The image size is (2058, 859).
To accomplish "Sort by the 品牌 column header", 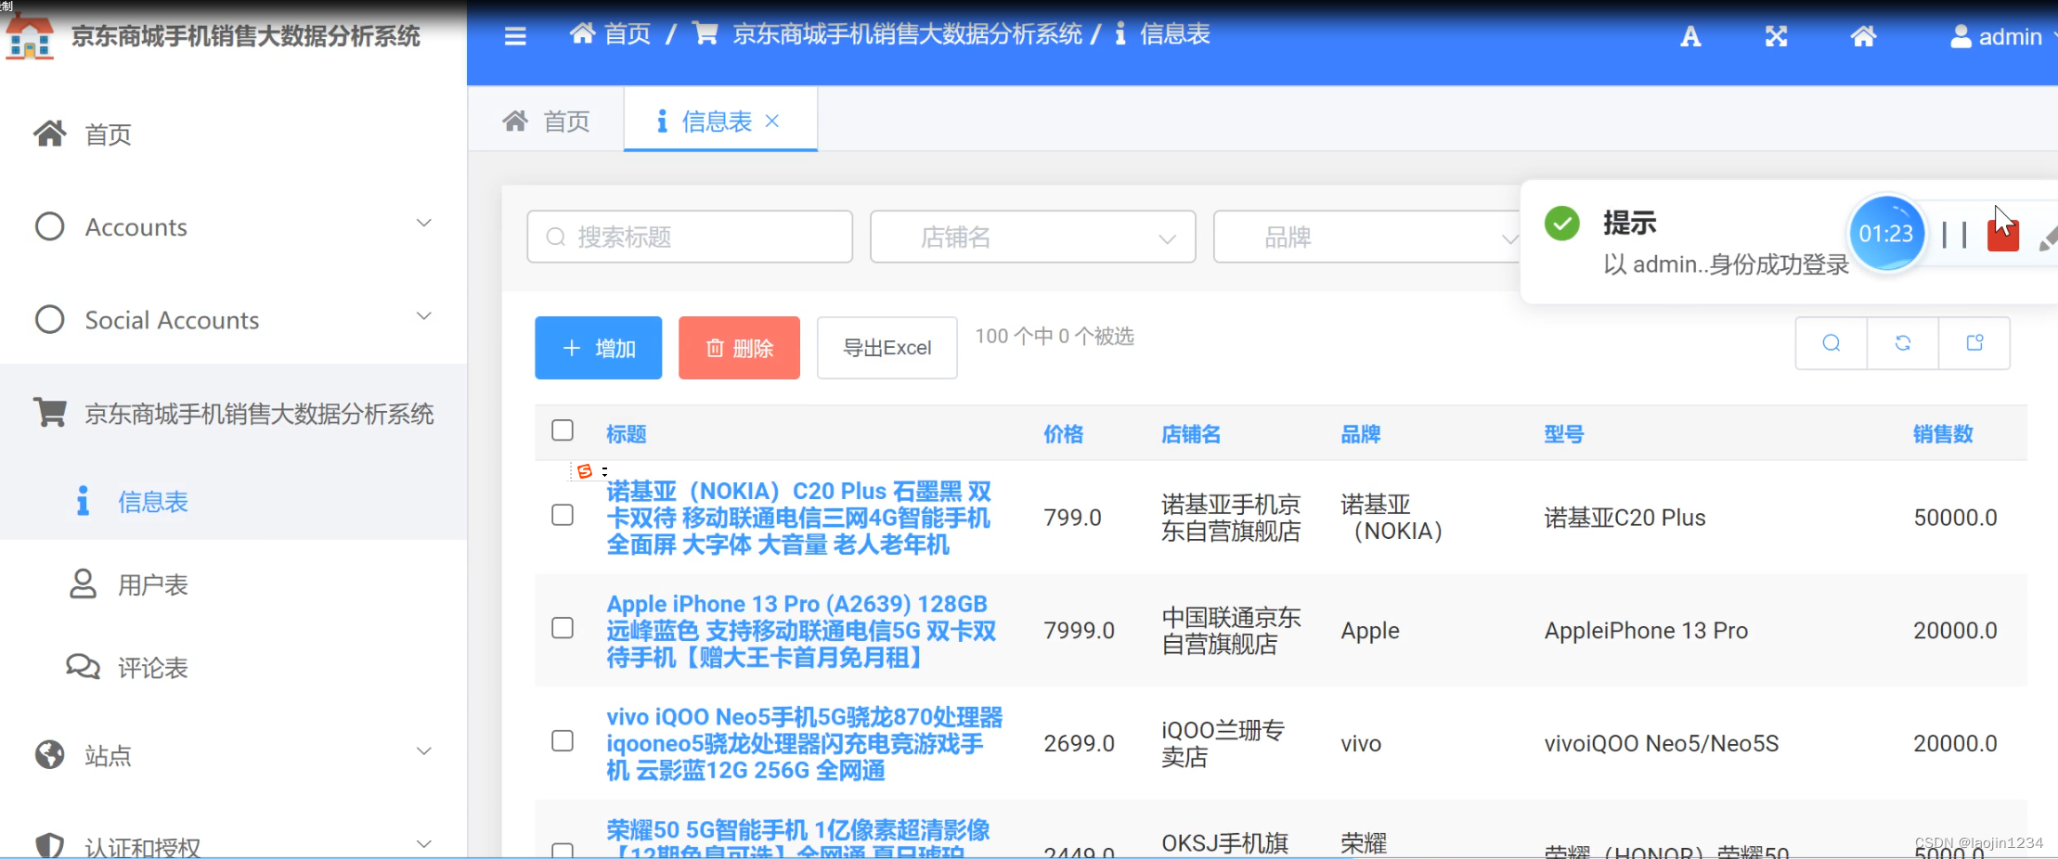I will click(1361, 434).
